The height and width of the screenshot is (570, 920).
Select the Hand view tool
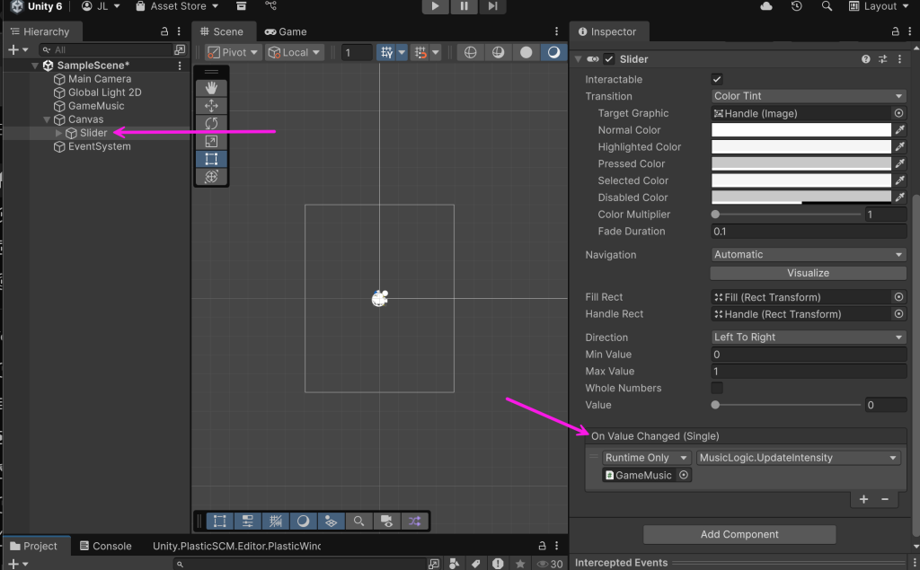coord(211,88)
